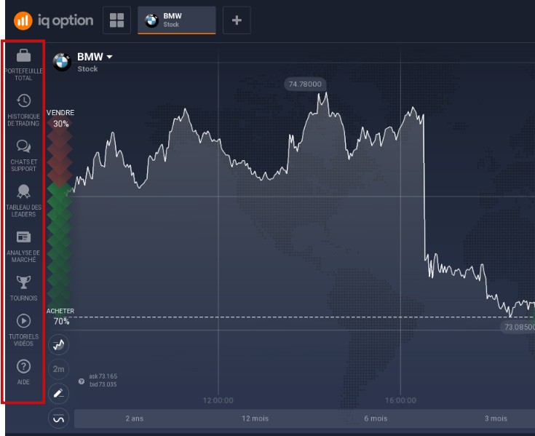Open chart type selector icon
Viewport: 535px width, 436px height.
click(x=59, y=344)
